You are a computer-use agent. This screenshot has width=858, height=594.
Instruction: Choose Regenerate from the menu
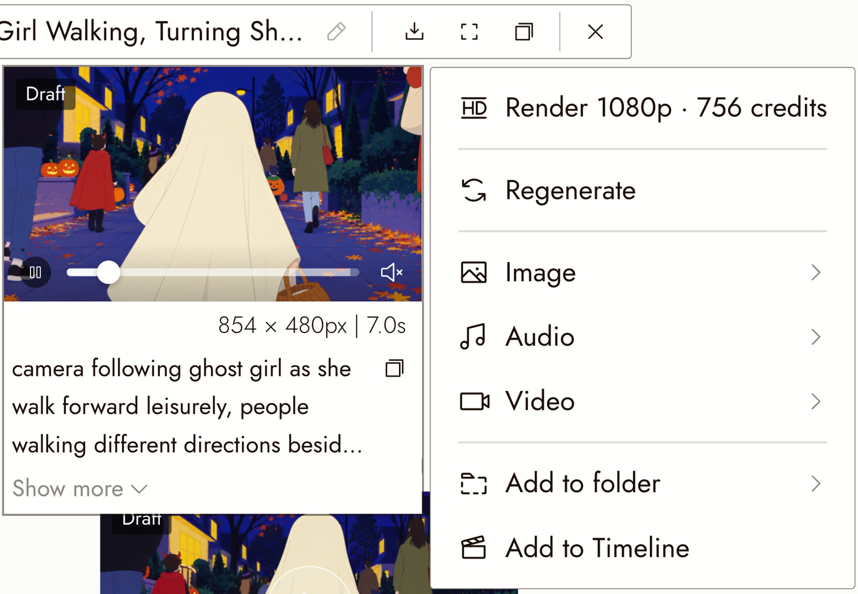[642, 190]
